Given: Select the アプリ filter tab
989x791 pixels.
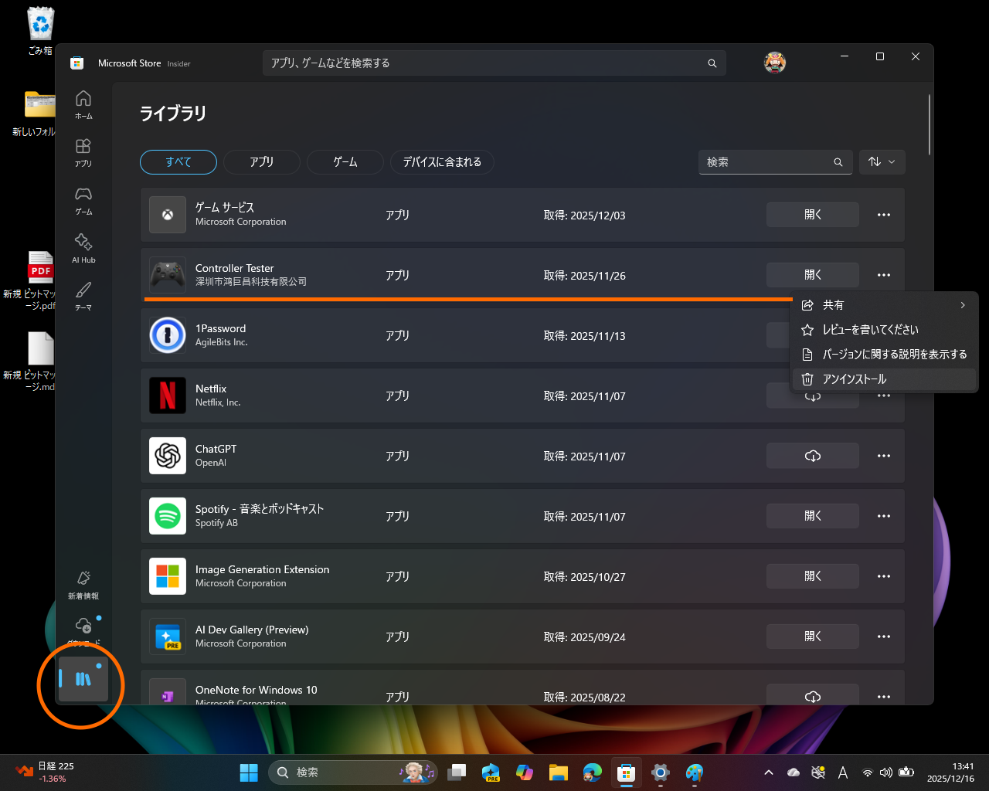Looking at the screenshot, I should (x=262, y=162).
